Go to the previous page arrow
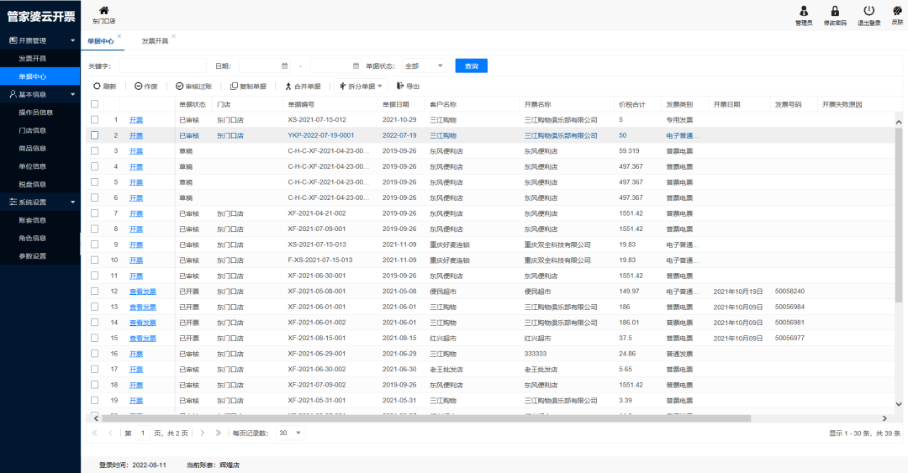908x473 pixels. pos(110,433)
